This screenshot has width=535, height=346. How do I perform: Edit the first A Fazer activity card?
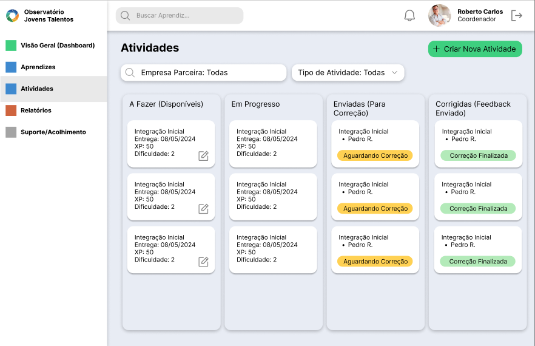pos(203,156)
